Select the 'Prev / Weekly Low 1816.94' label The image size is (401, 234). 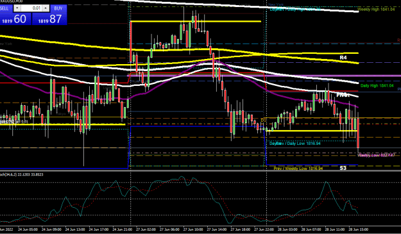(x=298, y=169)
